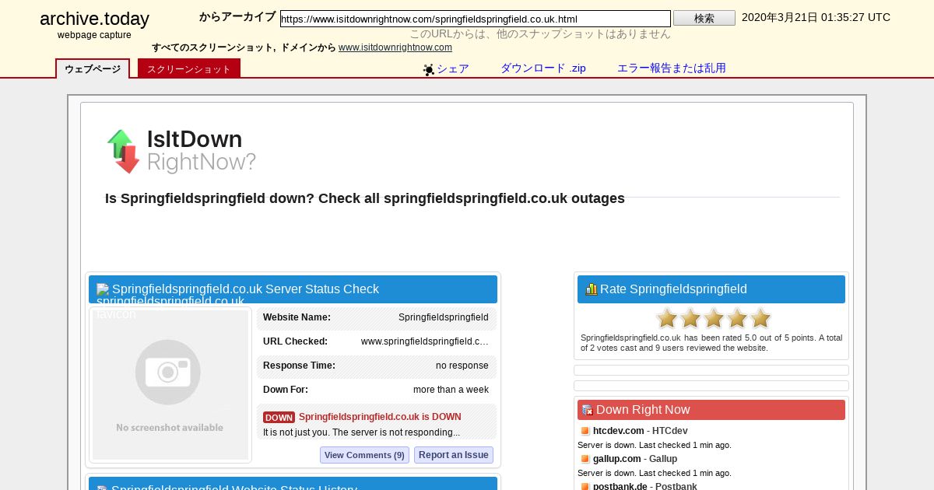934x490 pixels.
Task: Rate the site four stars
Action: 737,318
